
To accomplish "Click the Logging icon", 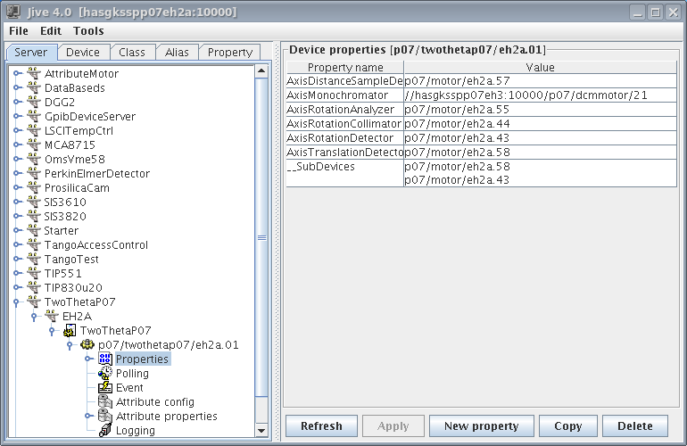I will (105, 430).
